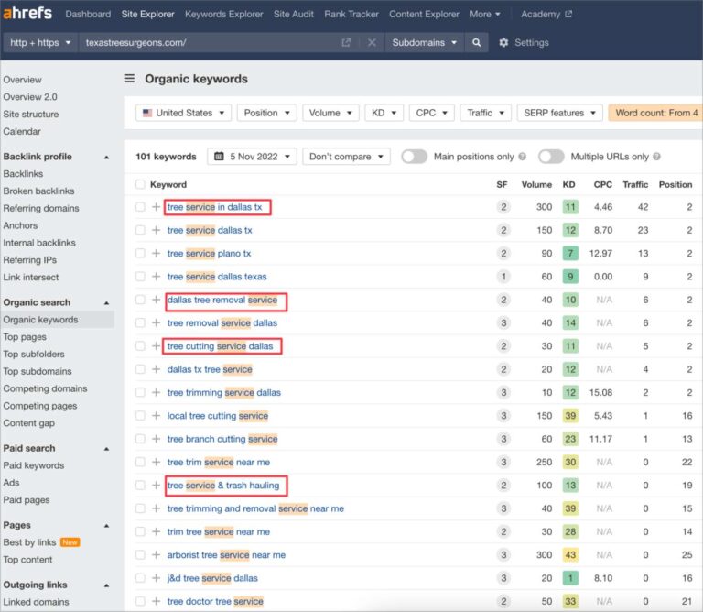Open Site Audit in top navigation
This screenshot has width=703, height=612.
click(x=294, y=14)
